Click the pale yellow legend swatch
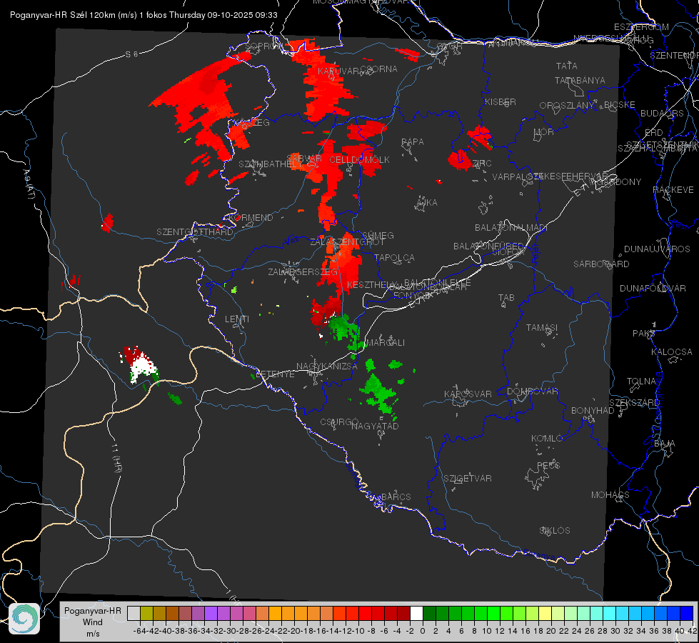Screen dimensions: 699x643 545,613
